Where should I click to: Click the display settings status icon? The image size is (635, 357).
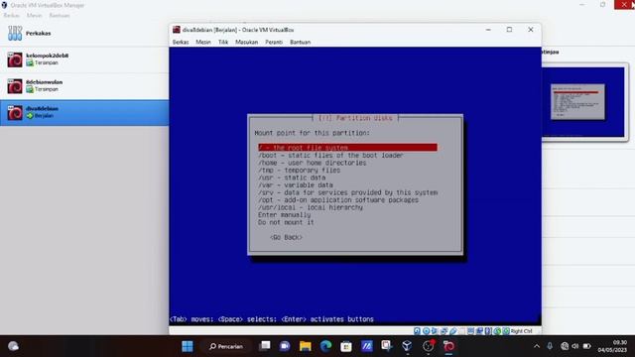pos(470,331)
